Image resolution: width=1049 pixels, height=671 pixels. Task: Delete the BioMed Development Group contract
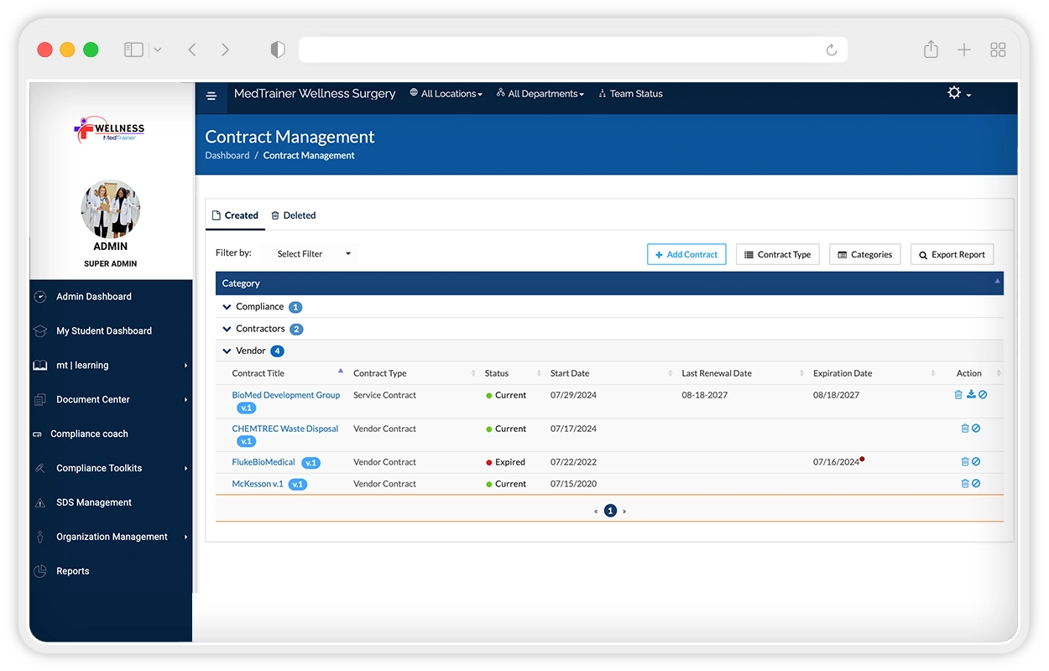coord(958,395)
